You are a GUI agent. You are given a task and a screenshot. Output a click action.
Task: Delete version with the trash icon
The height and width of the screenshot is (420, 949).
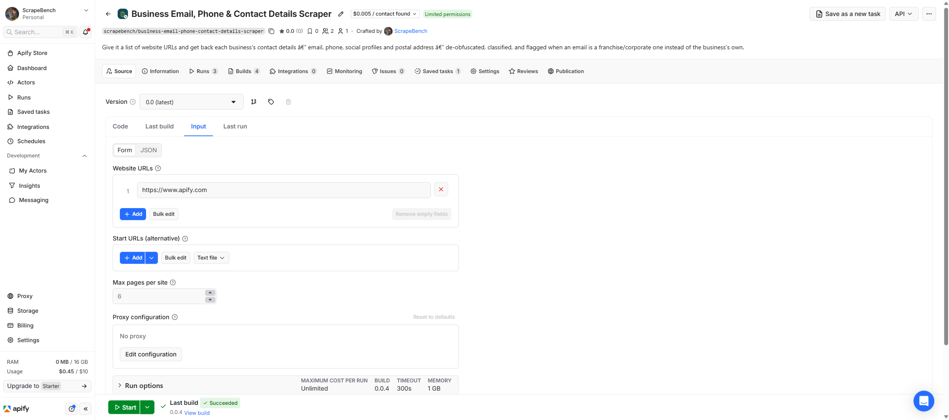coord(289,102)
